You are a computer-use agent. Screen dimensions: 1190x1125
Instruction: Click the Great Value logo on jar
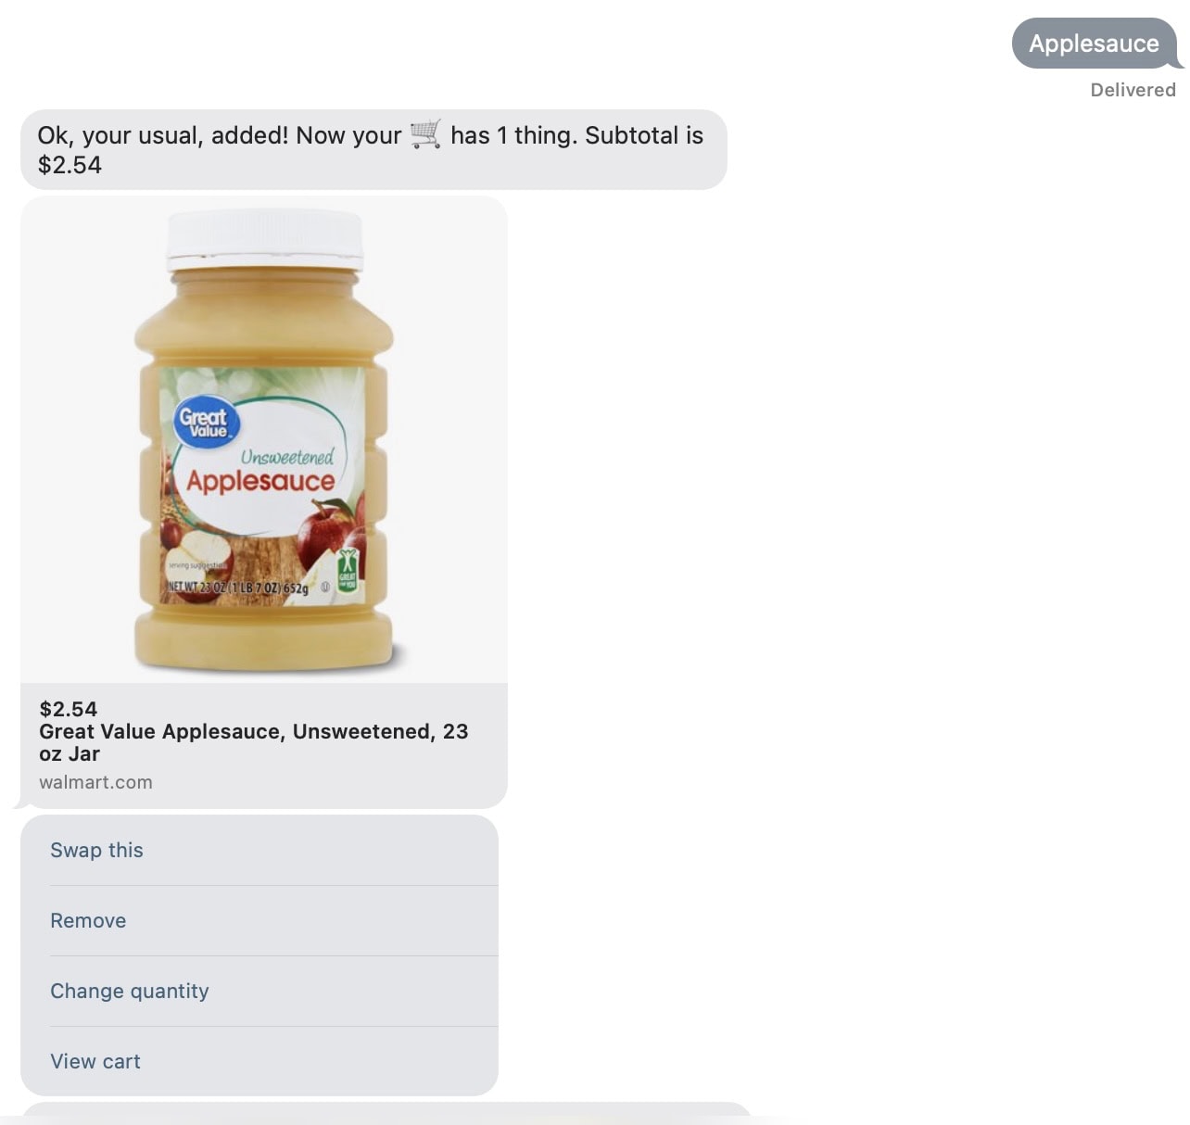click(x=207, y=423)
